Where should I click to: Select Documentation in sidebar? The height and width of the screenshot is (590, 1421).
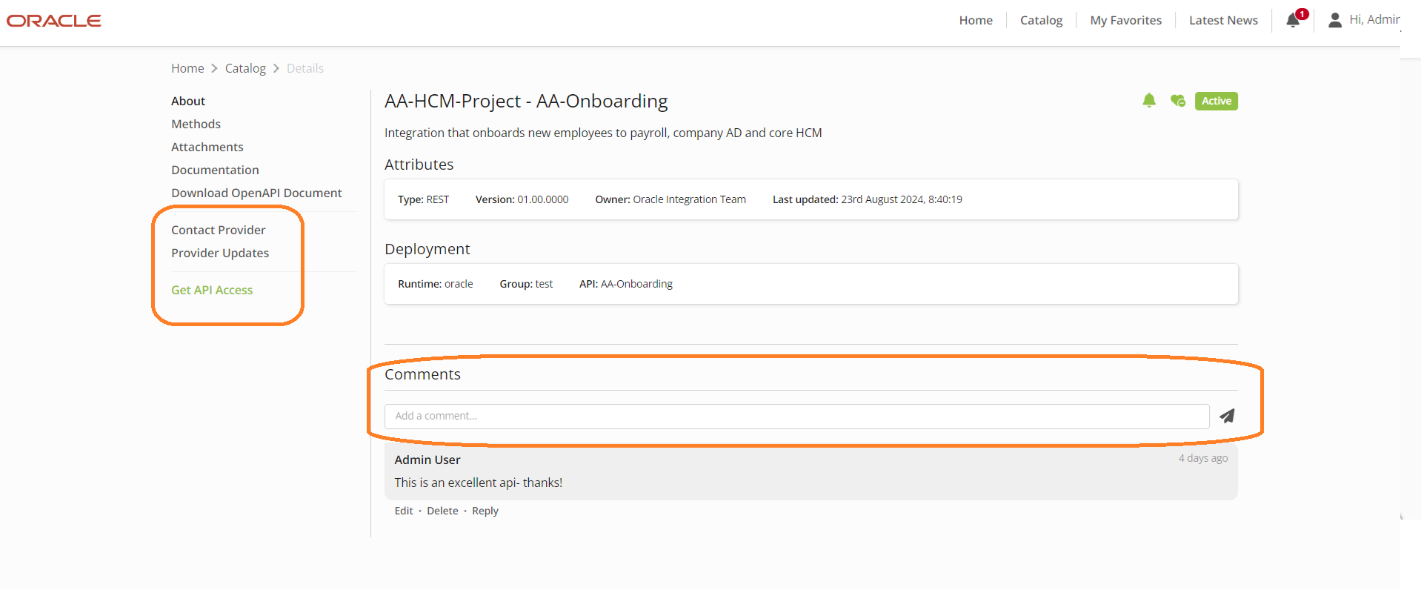point(215,170)
